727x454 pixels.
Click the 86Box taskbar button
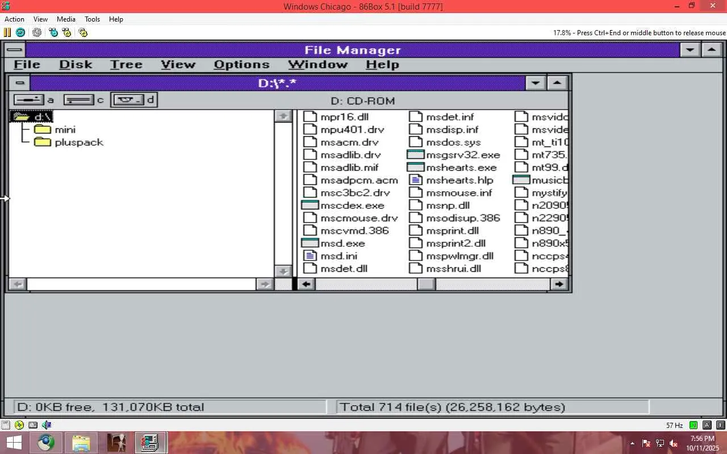click(x=151, y=443)
